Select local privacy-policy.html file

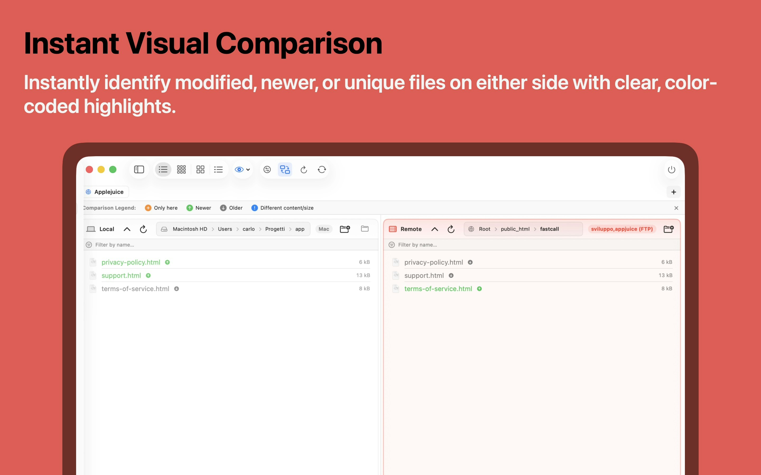click(x=230, y=262)
